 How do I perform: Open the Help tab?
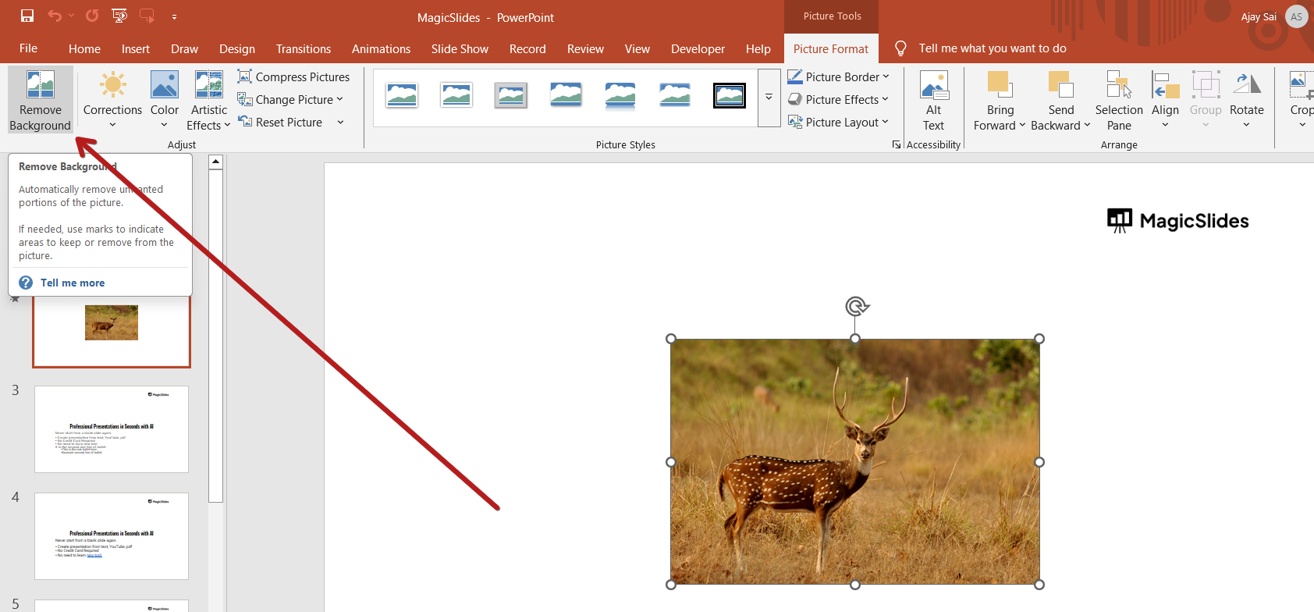pos(758,48)
